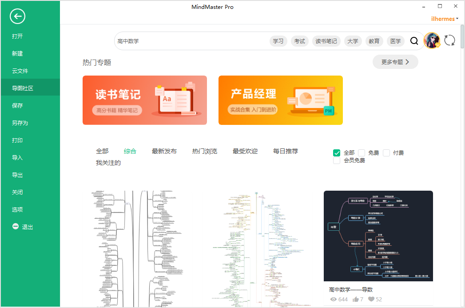This screenshot has height=308, width=465.
Task: Expand 更多专题 topics list
Action: point(395,62)
